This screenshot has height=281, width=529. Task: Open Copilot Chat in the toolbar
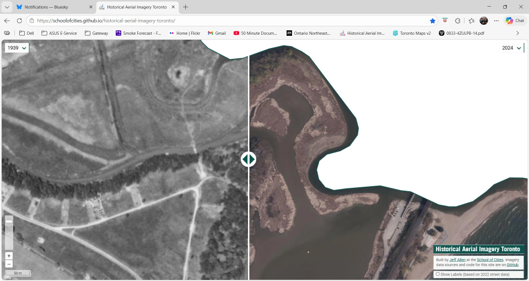coord(515,20)
